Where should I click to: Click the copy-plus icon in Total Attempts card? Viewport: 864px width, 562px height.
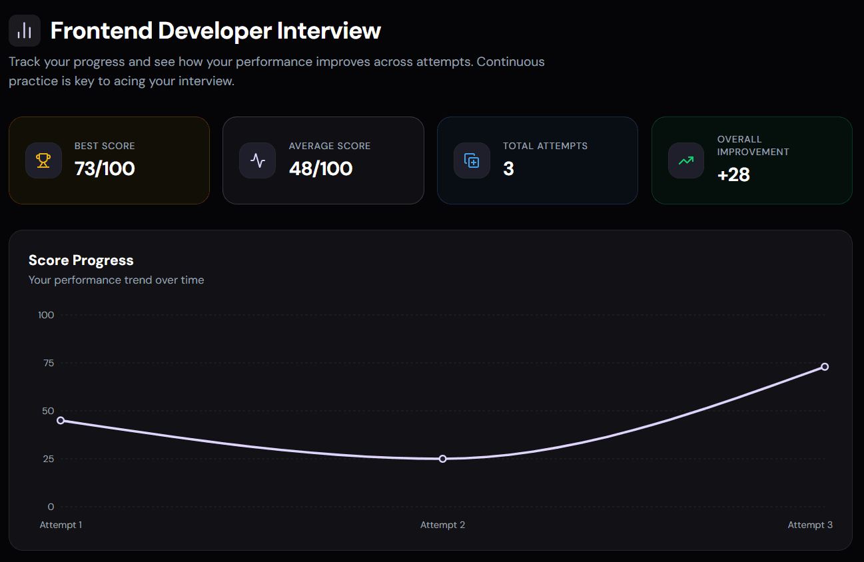coord(472,160)
